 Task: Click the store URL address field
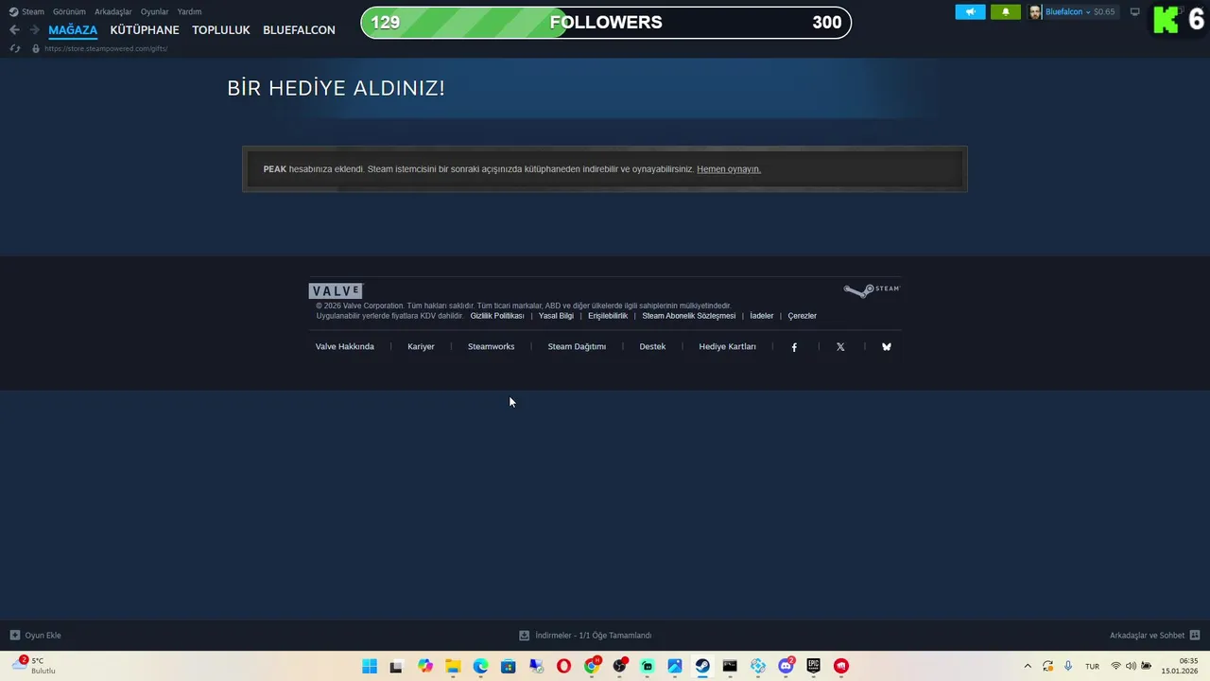(106, 48)
